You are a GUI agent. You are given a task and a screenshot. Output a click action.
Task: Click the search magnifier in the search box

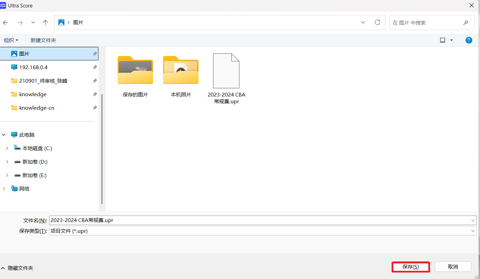[x=466, y=23]
